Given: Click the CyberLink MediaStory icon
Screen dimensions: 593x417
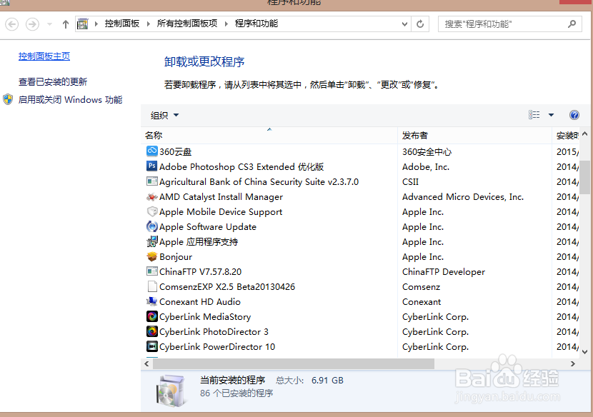Looking at the screenshot, I should 151,316.
